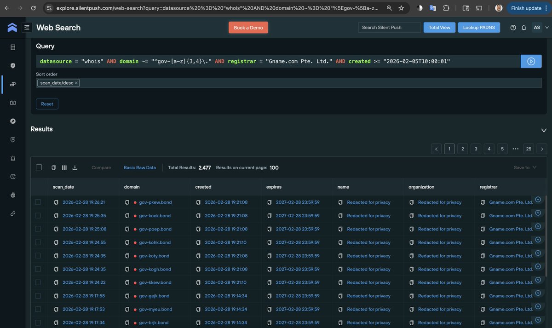Expand row details for gov-koek.bond

pos(538,213)
